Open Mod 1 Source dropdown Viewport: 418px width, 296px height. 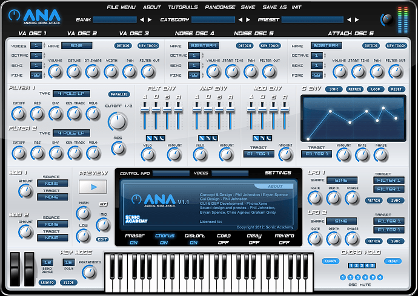coord(53,184)
